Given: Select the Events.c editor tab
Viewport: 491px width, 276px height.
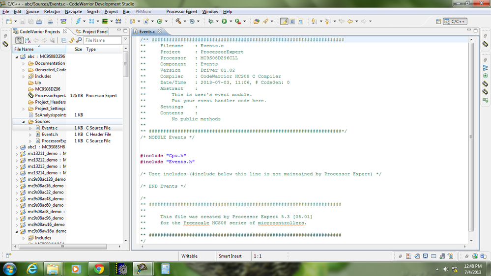Looking at the screenshot, I should point(147,31).
